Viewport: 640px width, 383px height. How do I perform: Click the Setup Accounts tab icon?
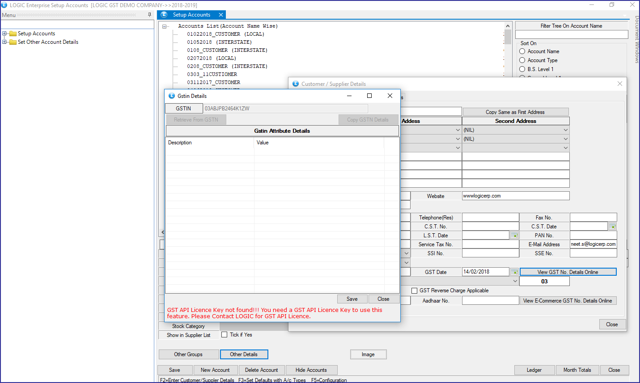pyautogui.click(x=164, y=15)
